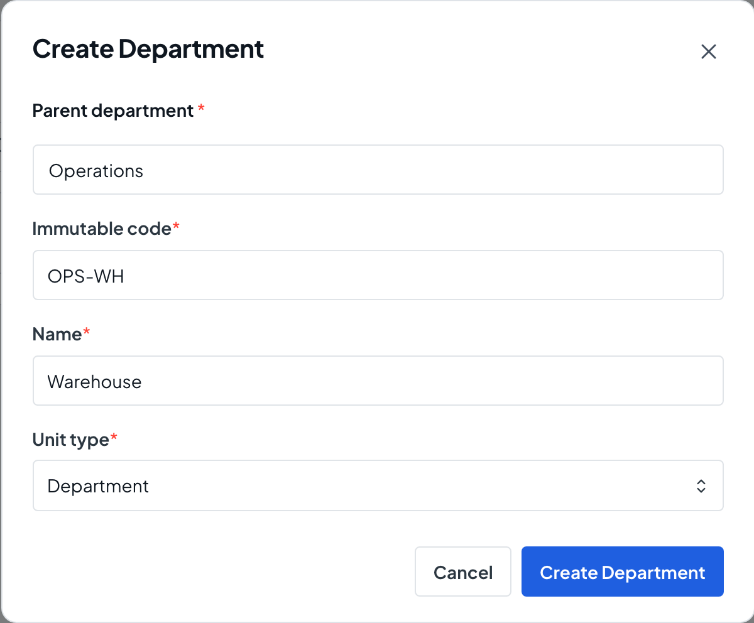This screenshot has width=754, height=623.
Task: Click the Create Department dialog title
Action: point(148,49)
